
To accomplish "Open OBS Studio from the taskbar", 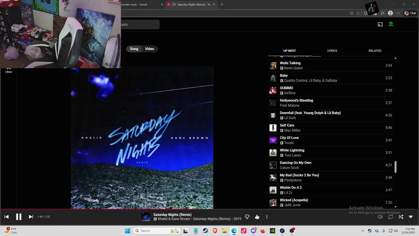I will click(292, 231).
